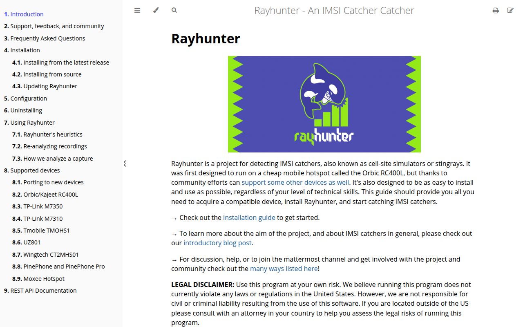Image resolution: width=523 pixels, height=327 pixels.
Task: Open Orbic/Kajeet RC400L page
Action: click(x=45, y=195)
